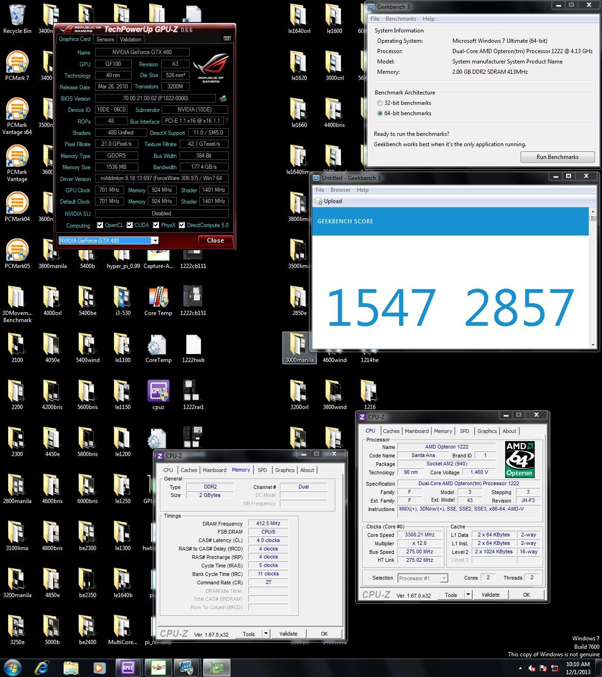The width and height of the screenshot is (602, 677).
Task: Toggle the CUDA checkbox in GPU-Z
Action: pos(130,225)
